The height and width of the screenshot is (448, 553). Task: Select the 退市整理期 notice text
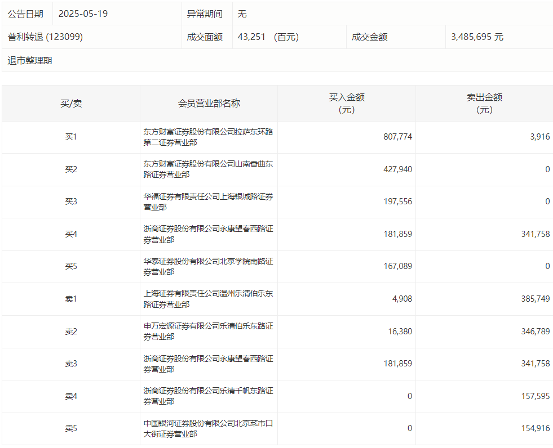[30, 60]
